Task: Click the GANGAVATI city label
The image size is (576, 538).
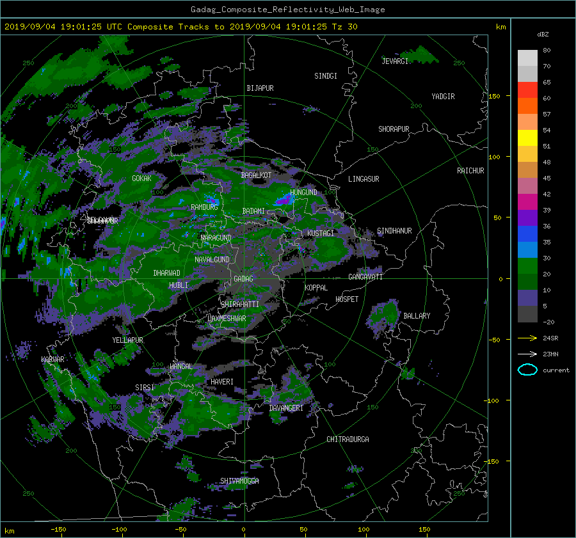Action: coord(365,276)
